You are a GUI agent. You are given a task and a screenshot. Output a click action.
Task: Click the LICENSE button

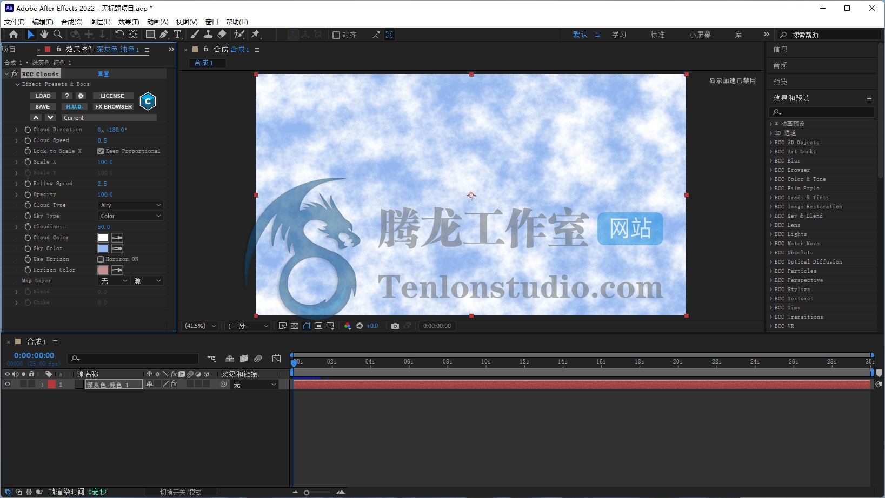tap(112, 96)
